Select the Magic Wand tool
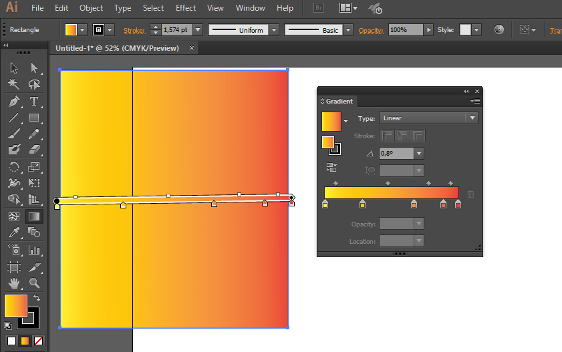Viewport: 562px width, 352px height. [14, 84]
